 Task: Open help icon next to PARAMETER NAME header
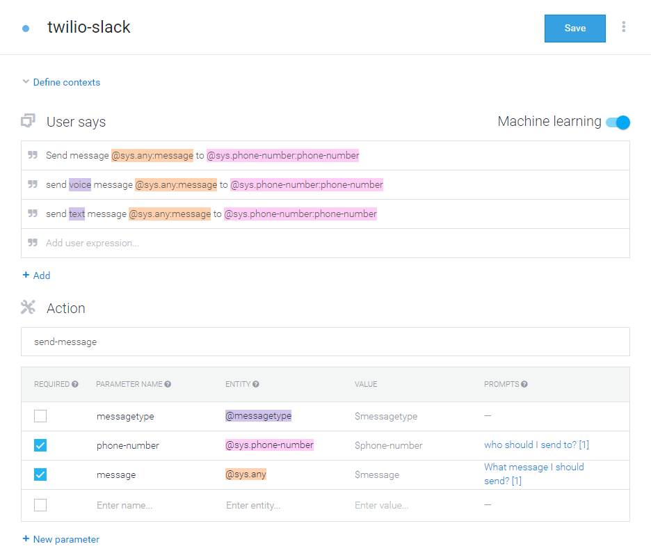tap(168, 384)
